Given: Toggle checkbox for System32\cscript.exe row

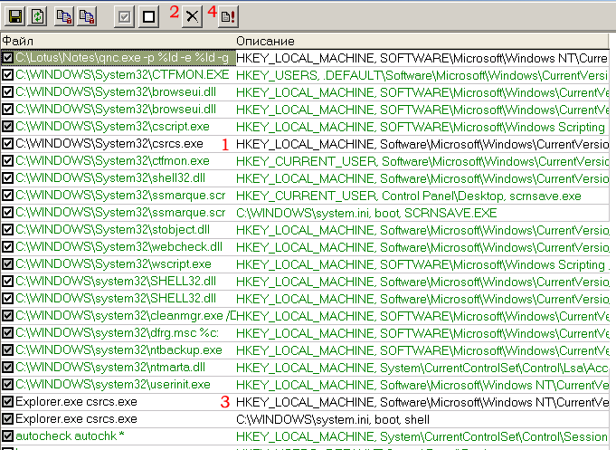Looking at the screenshot, I should 7,126.
